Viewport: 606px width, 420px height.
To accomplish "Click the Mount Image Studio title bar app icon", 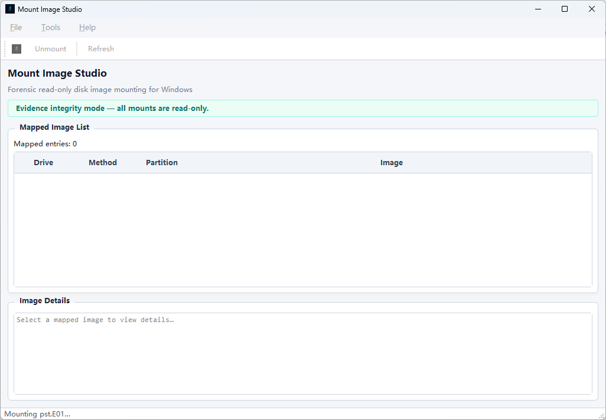I will (x=9, y=9).
